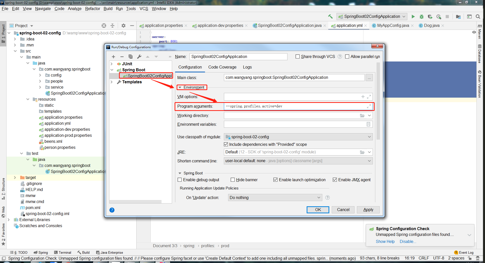Expand the Templates node in dialog
This screenshot has height=263, width=485.
coord(112,82)
